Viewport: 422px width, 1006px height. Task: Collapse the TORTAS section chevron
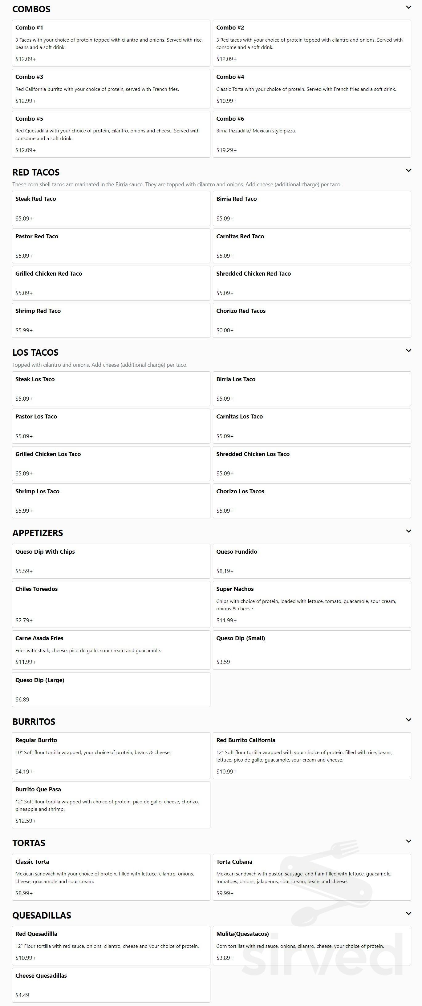pos(408,841)
